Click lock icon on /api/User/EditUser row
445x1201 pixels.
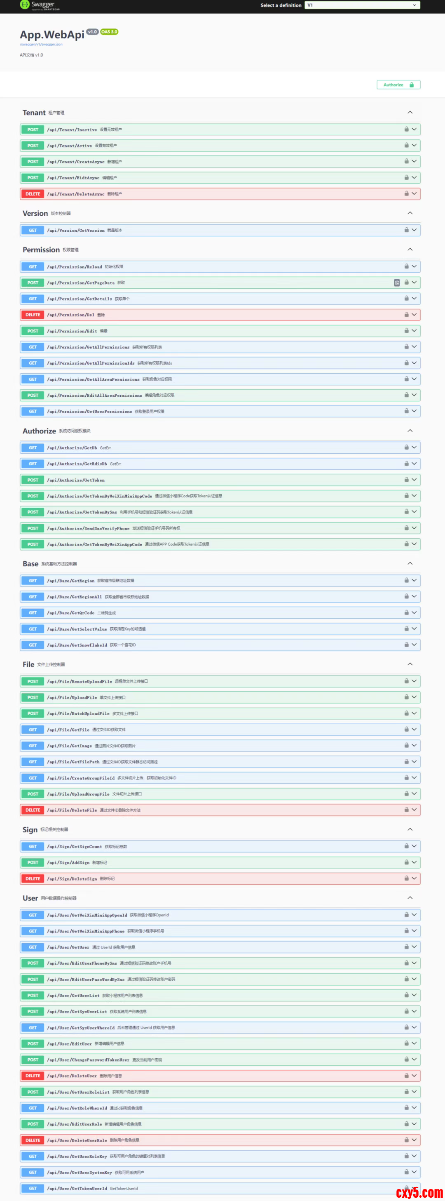[x=406, y=1043]
